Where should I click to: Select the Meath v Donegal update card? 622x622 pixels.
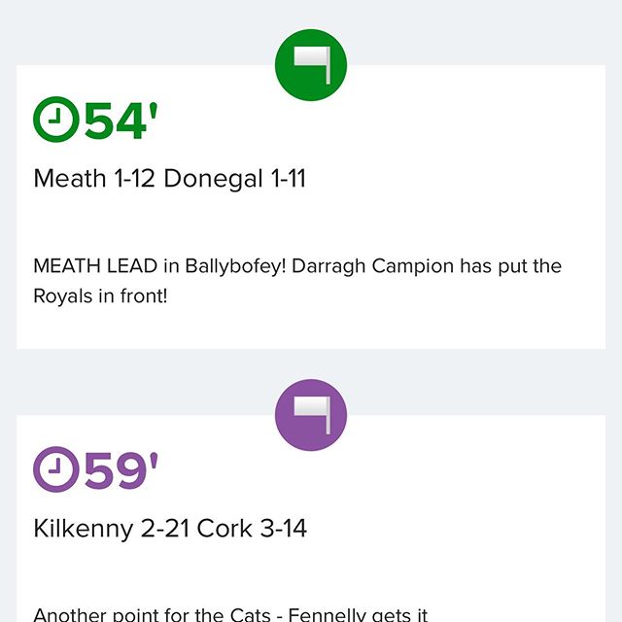coord(311,207)
